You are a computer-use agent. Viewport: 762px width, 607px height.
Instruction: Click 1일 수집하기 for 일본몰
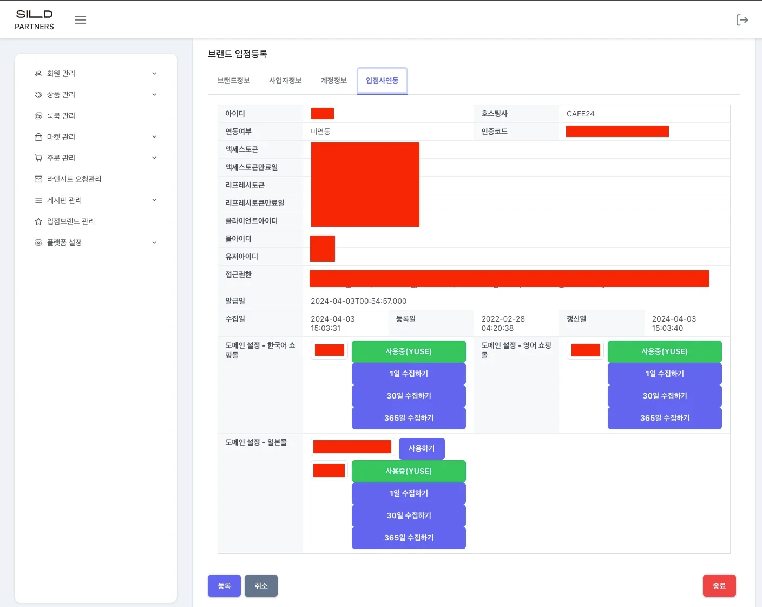coord(409,493)
